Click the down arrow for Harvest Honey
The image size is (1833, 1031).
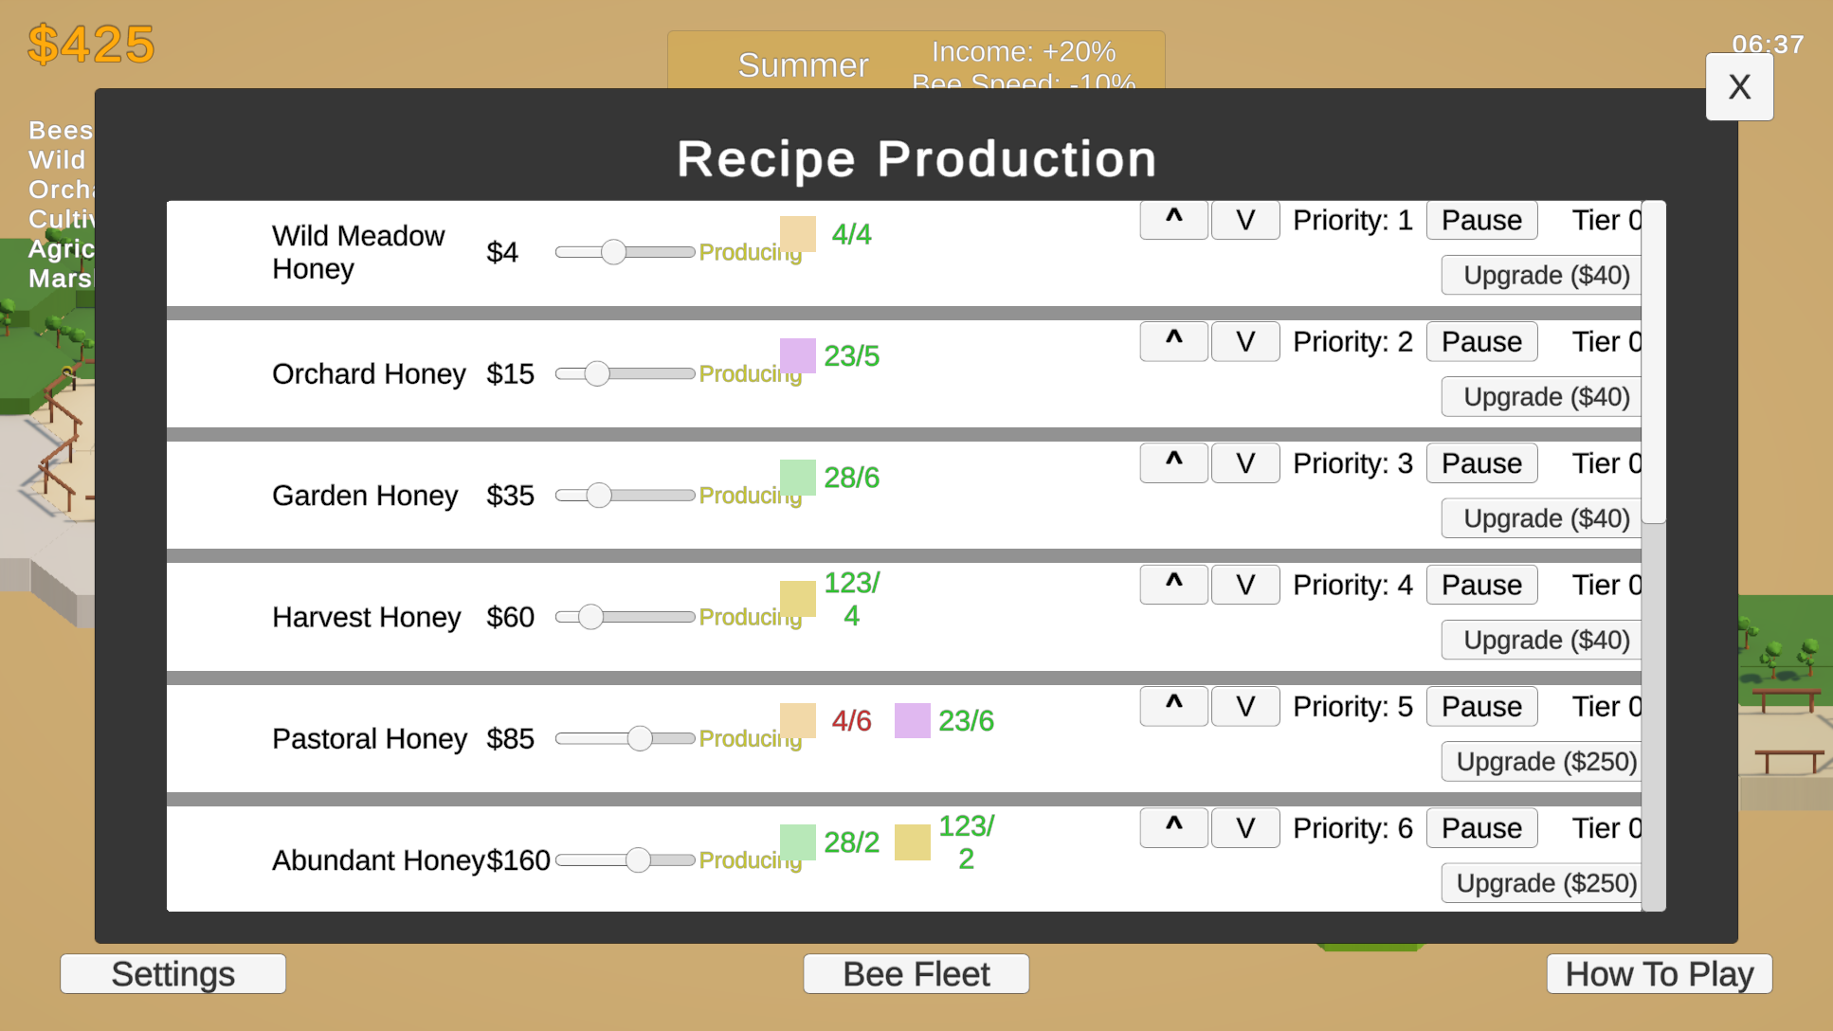(x=1245, y=585)
